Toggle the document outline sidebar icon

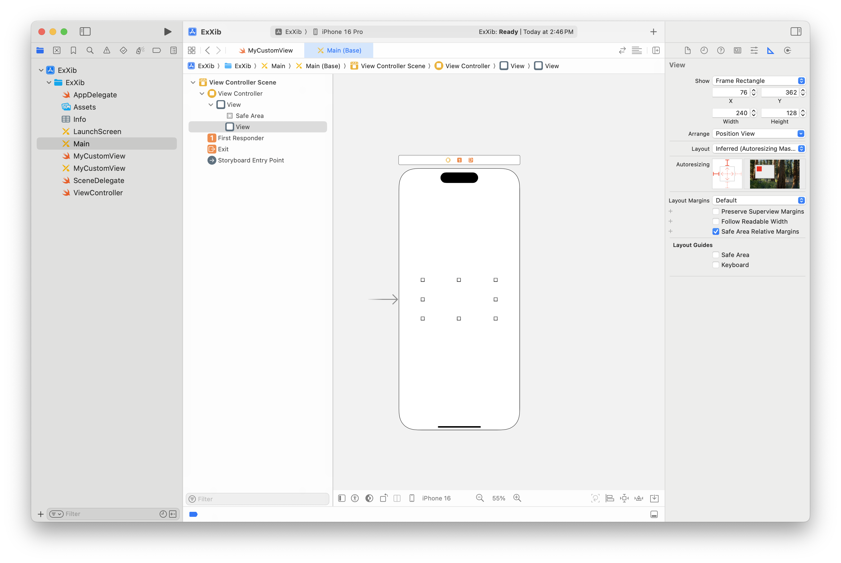342,498
